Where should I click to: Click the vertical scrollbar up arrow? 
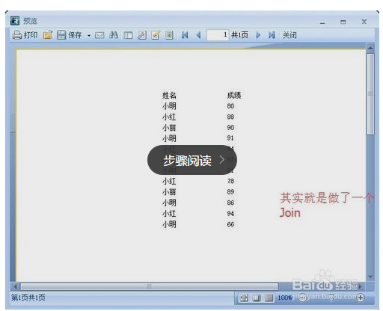coord(370,48)
